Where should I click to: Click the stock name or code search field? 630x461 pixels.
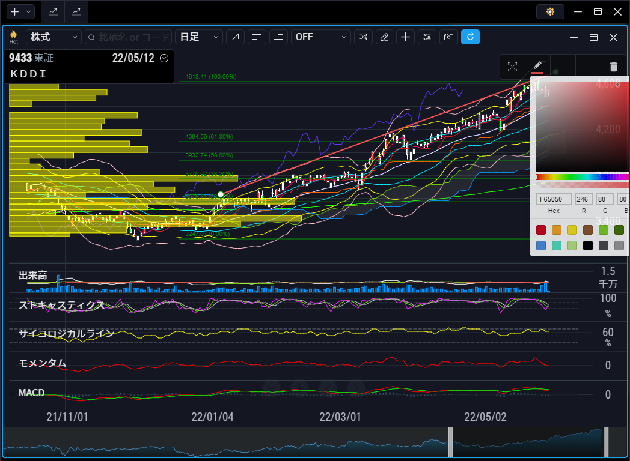pos(129,37)
